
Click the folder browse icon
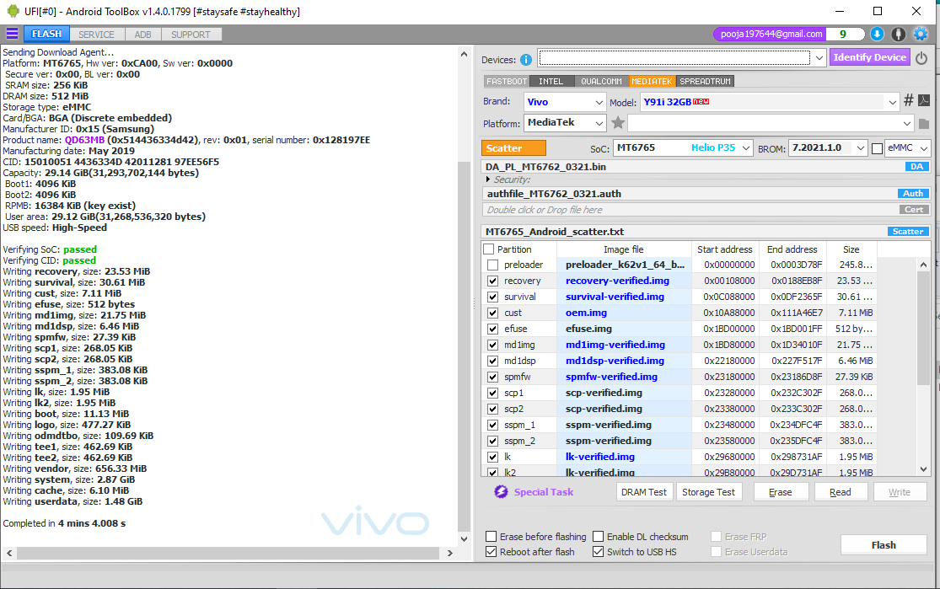point(924,123)
